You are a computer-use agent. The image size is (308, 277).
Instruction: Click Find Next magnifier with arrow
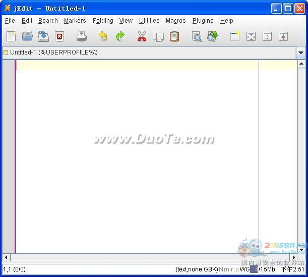[x=213, y=36]
